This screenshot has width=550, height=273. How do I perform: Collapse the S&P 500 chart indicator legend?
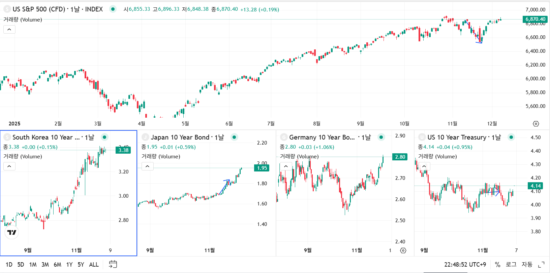(9, 30)
